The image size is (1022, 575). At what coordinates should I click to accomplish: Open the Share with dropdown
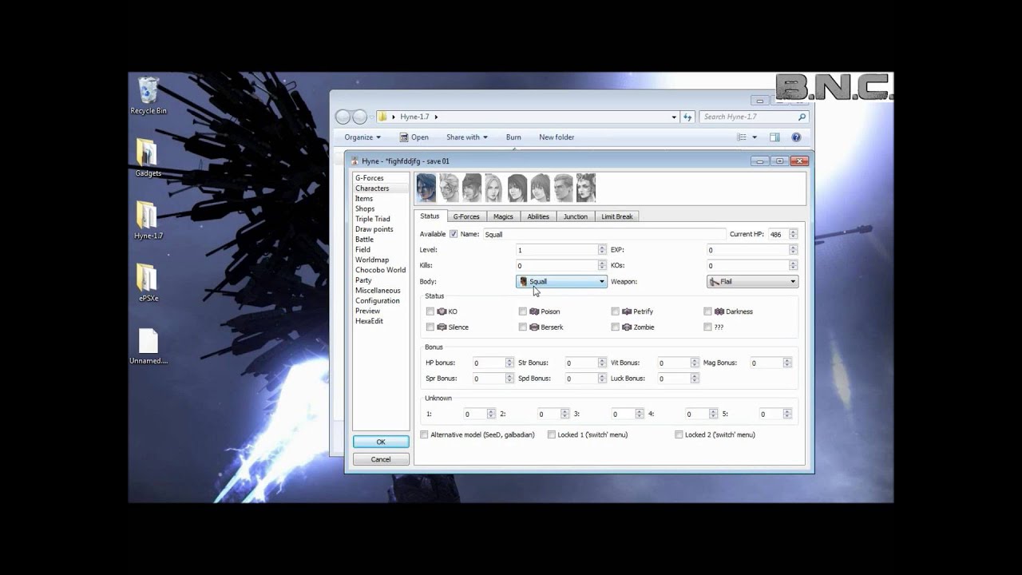point(467,137)
